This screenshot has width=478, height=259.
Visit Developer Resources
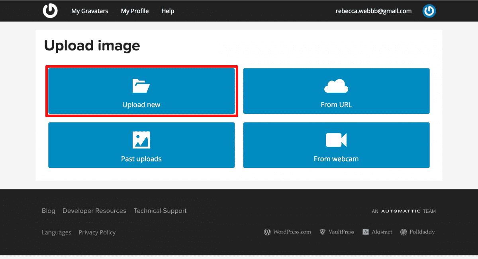click(94, 210)
